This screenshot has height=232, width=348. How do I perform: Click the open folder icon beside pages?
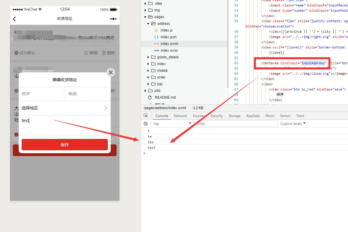pos(151,17)
